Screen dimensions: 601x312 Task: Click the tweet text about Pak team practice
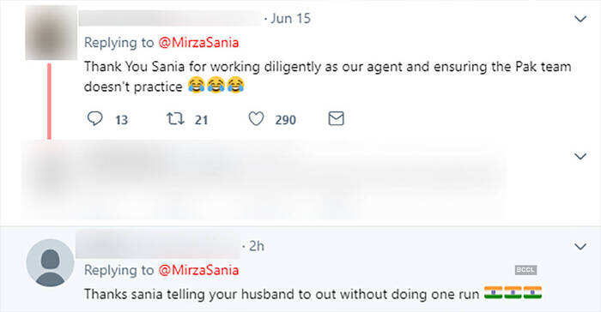(x=327, y=76)
